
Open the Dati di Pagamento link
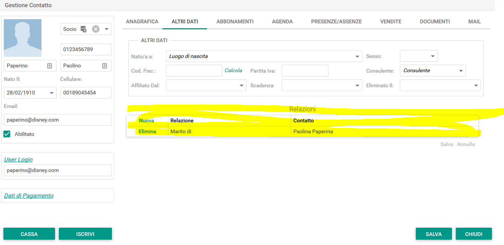click(x=29, y=195)
